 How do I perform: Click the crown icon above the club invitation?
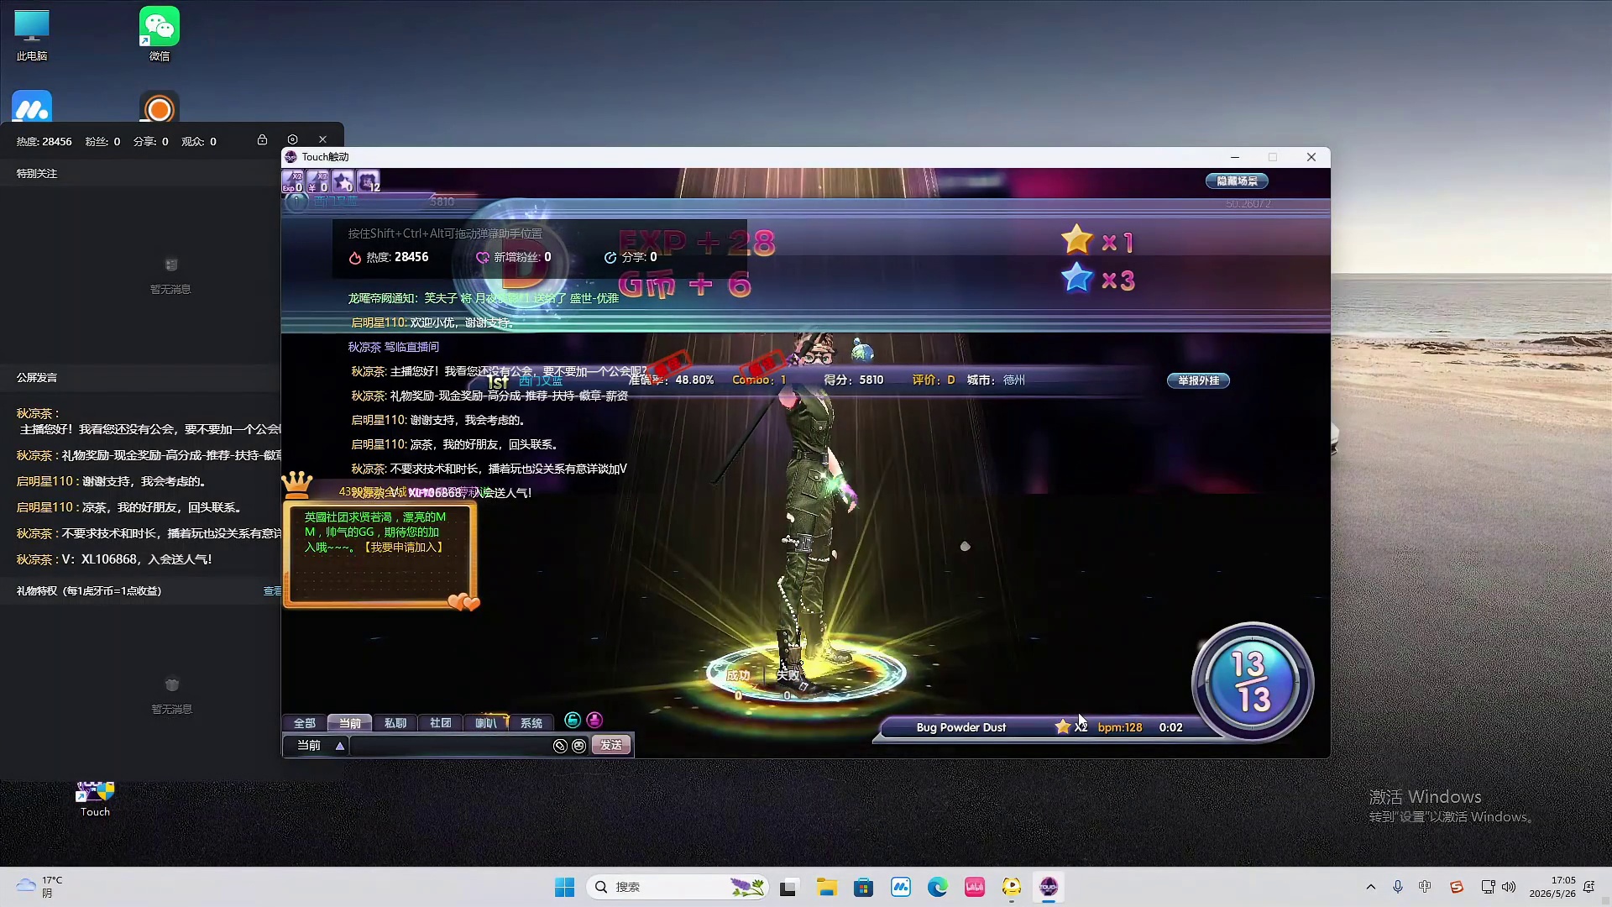pos(296,484)
